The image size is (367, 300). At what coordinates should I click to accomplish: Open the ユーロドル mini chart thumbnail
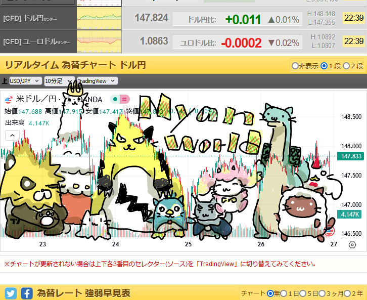pyautogui.click(x=99, y=41)
